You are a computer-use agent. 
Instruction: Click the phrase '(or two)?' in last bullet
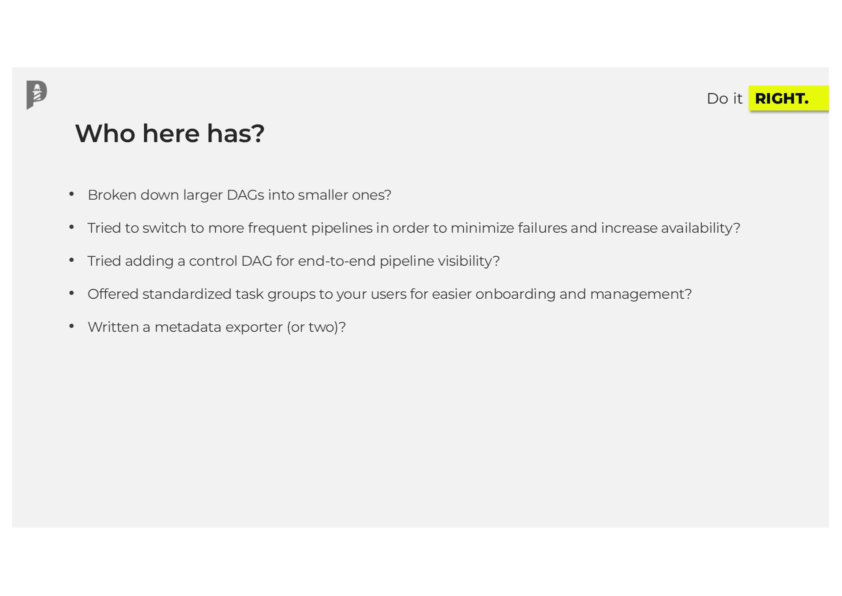click(316, 327)
